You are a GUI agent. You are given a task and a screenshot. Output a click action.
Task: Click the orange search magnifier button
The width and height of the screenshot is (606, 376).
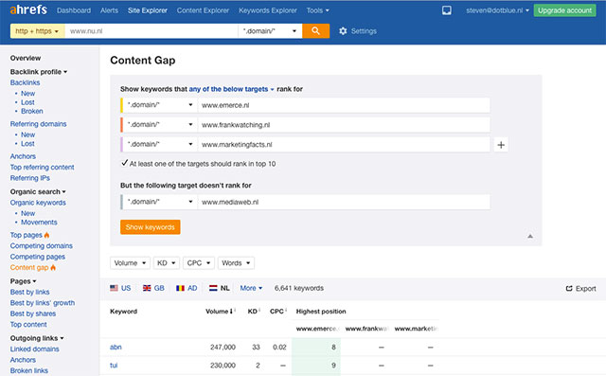(315, 31)
